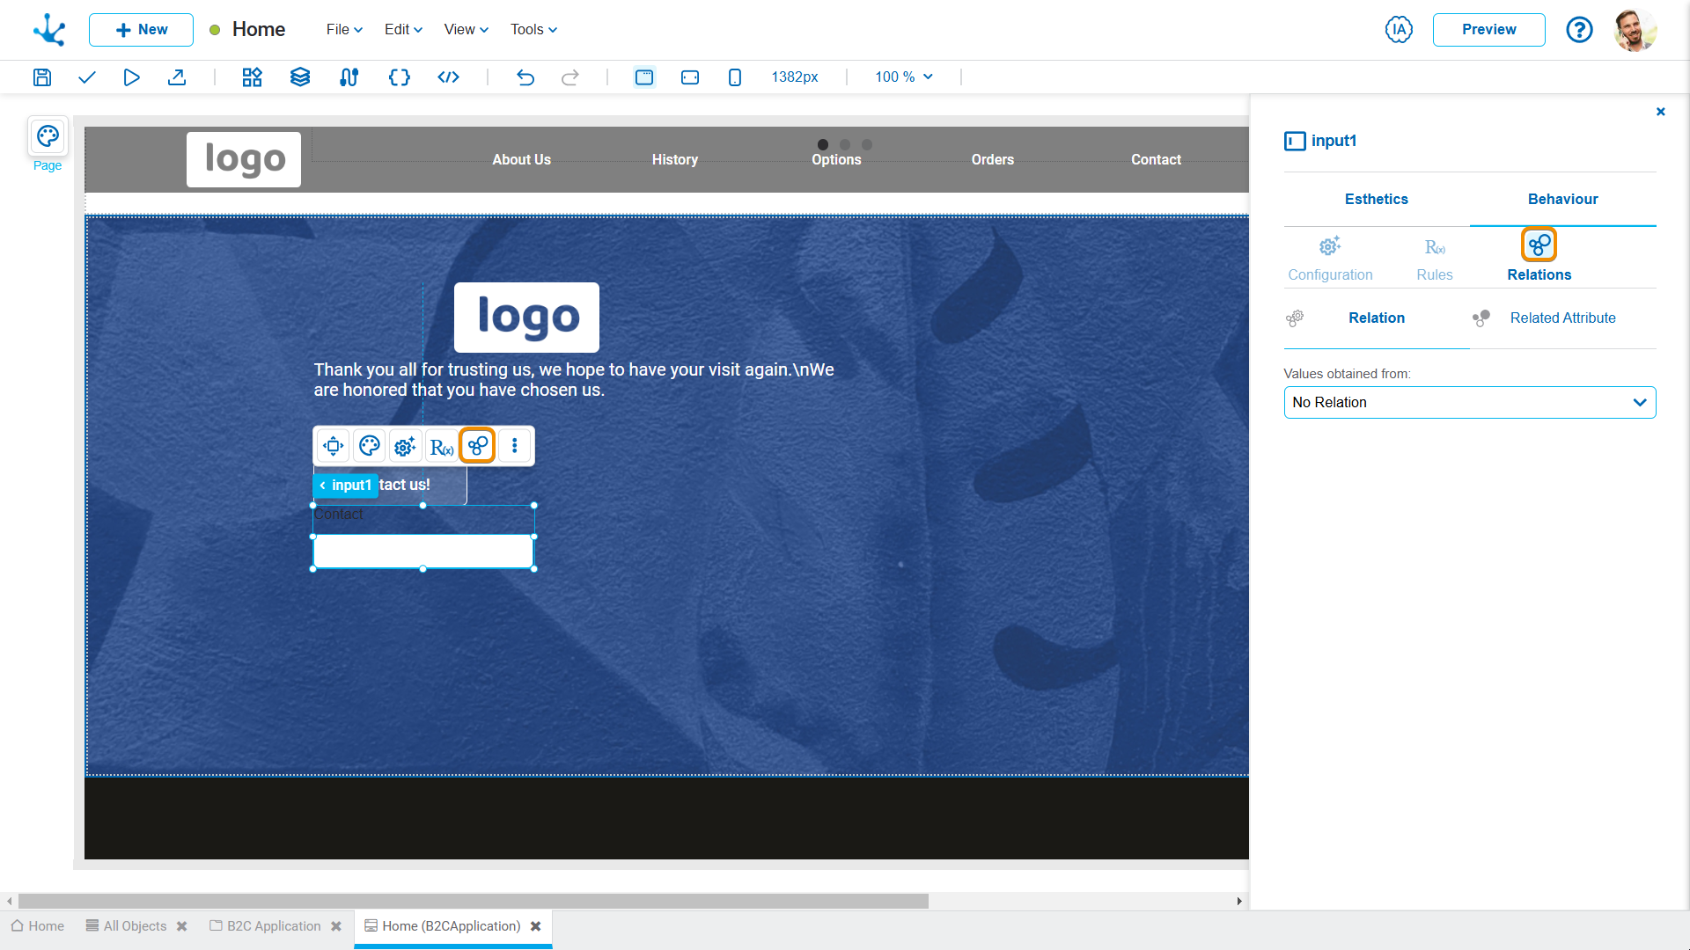
Task: Open the HTML source code icon
Action: [448, 77]
